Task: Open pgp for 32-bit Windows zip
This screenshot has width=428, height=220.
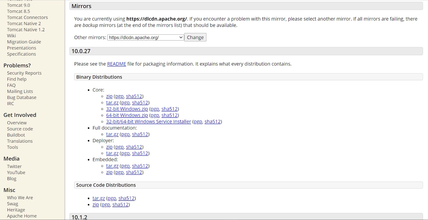Action: (155, 109)
